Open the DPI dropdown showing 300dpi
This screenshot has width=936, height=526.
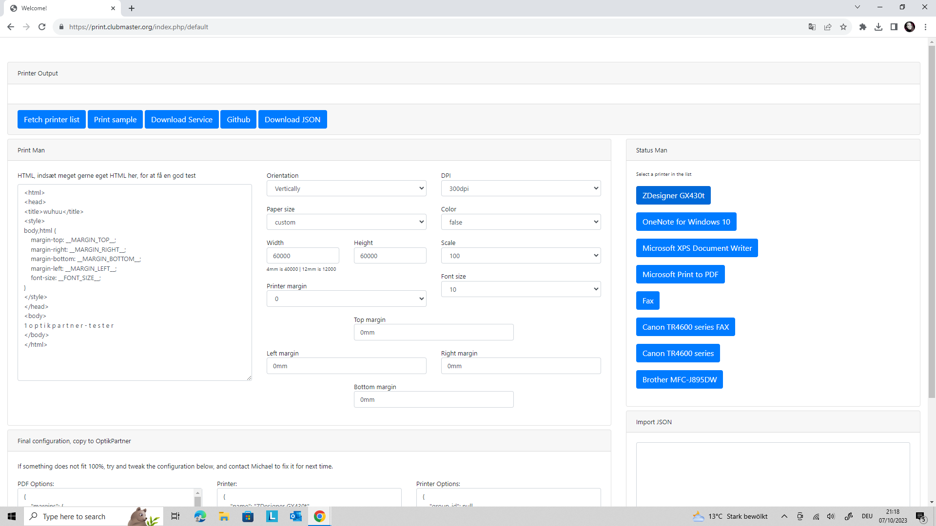pyautogui.click(x=521, y=188)
